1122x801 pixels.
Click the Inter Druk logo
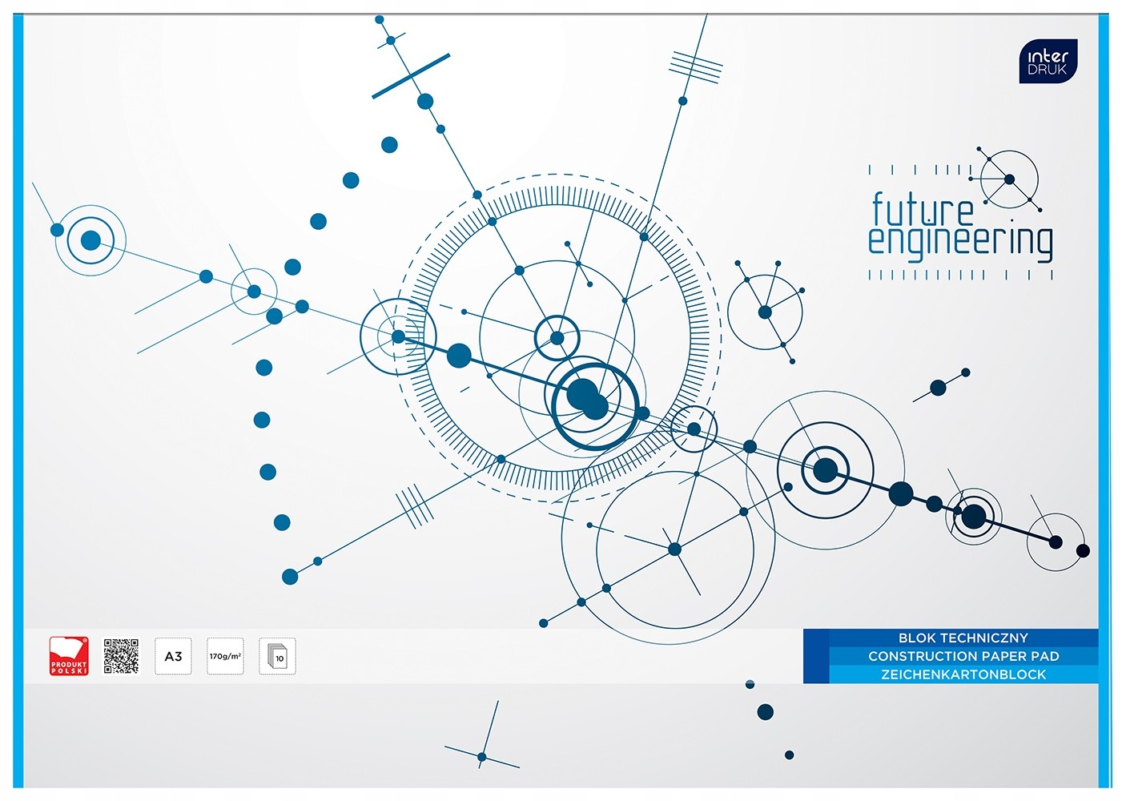coord(1048,62)
